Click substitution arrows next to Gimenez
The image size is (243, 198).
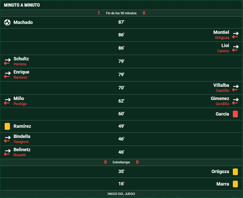235,101
